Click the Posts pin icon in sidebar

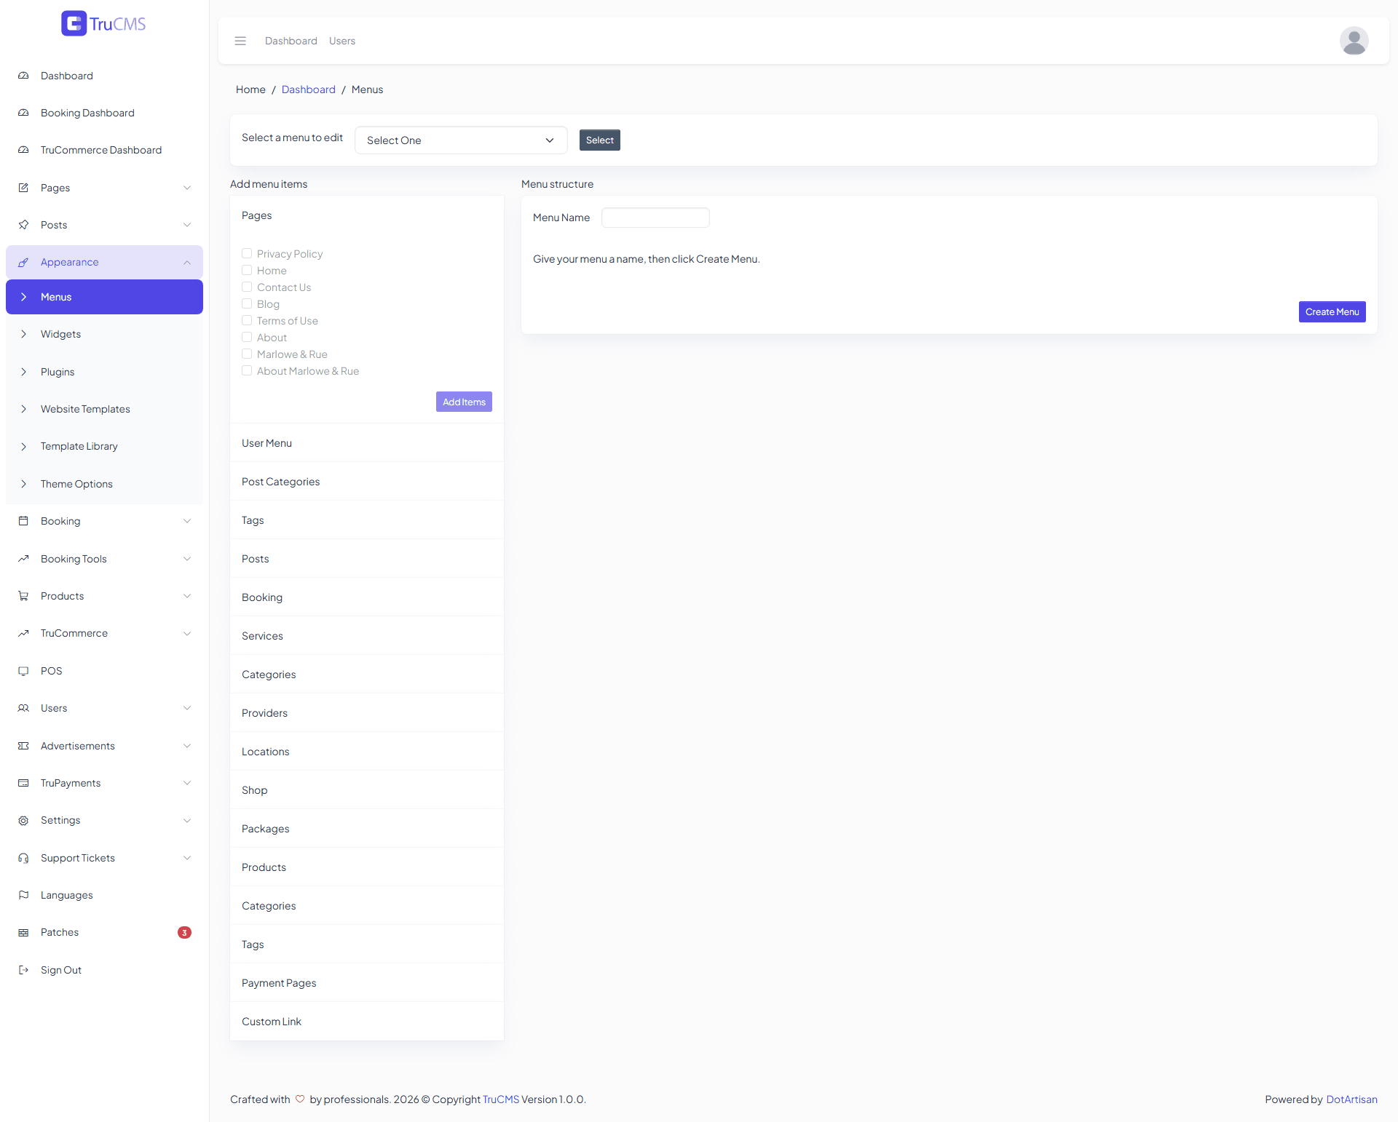point(23,225)
